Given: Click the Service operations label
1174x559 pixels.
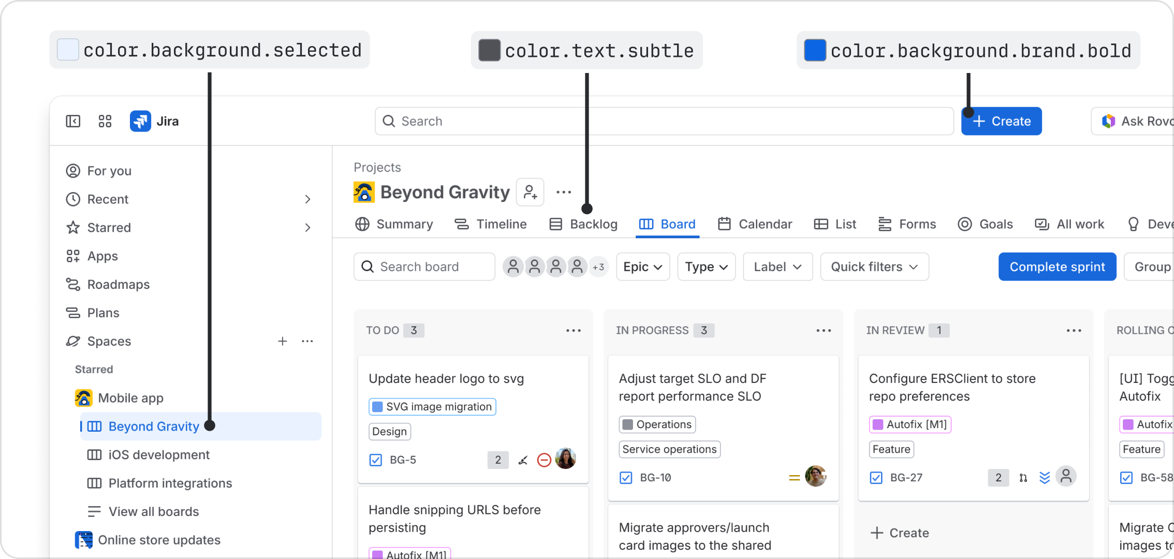Looking at the screenshot, I should pos(670,449).
